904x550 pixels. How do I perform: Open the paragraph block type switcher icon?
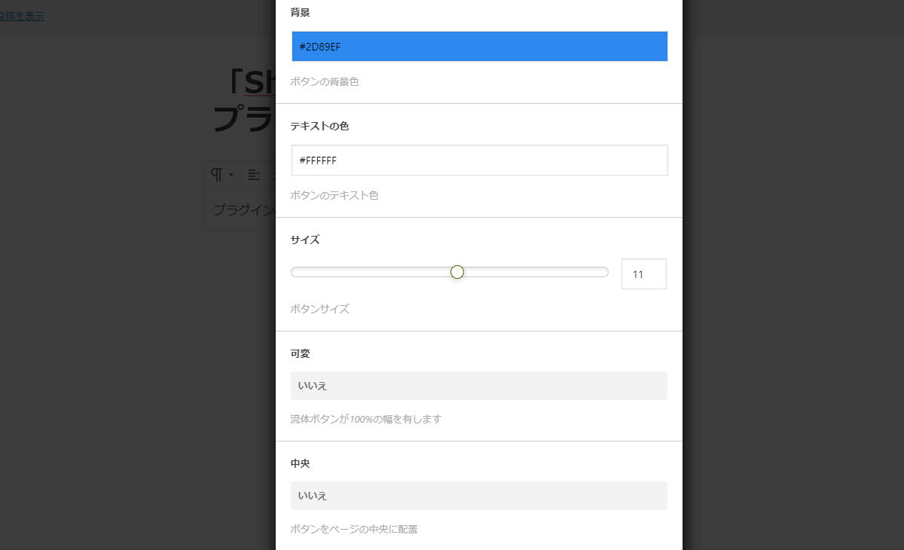(220, 175)
